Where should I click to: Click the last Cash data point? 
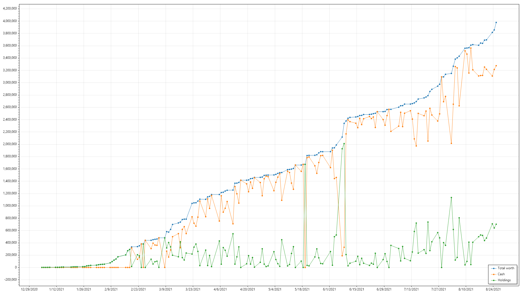click(496, 66)
